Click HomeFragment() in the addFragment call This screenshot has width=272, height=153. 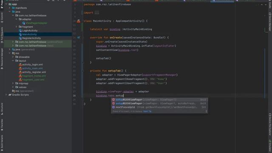[137, 79]
